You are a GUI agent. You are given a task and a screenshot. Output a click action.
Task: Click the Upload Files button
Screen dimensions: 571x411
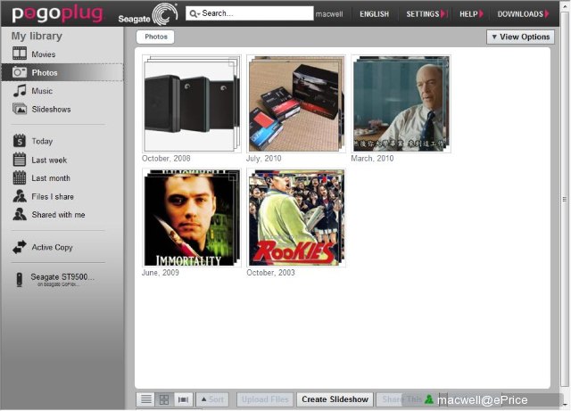(x=265, y=399)
